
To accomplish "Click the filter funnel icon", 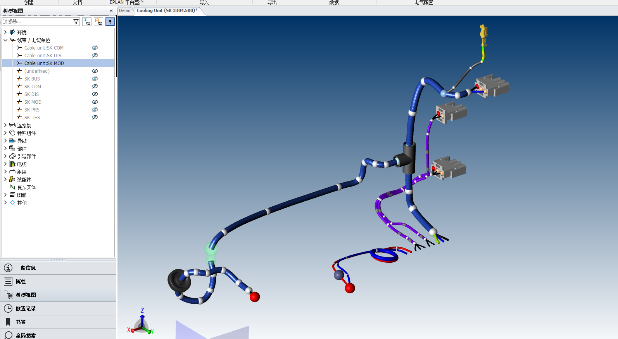I will [x=76, y=22].
